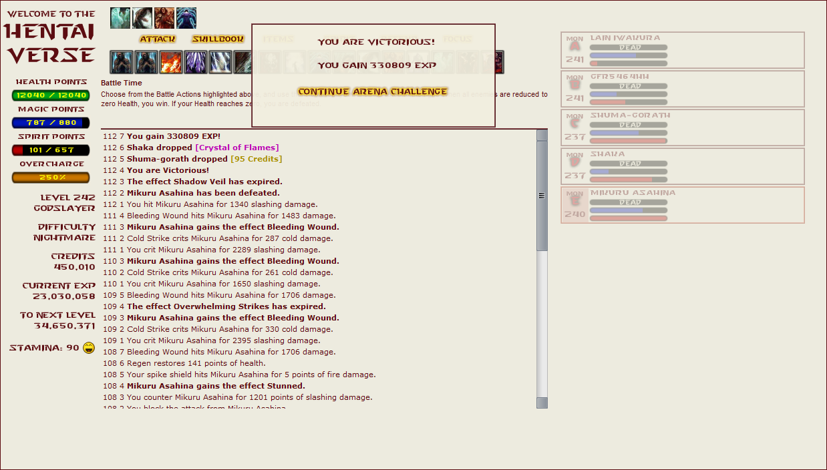Cast the fire spell quickbar icon
This screenshot has height=470, width=827.
point(171,62)
